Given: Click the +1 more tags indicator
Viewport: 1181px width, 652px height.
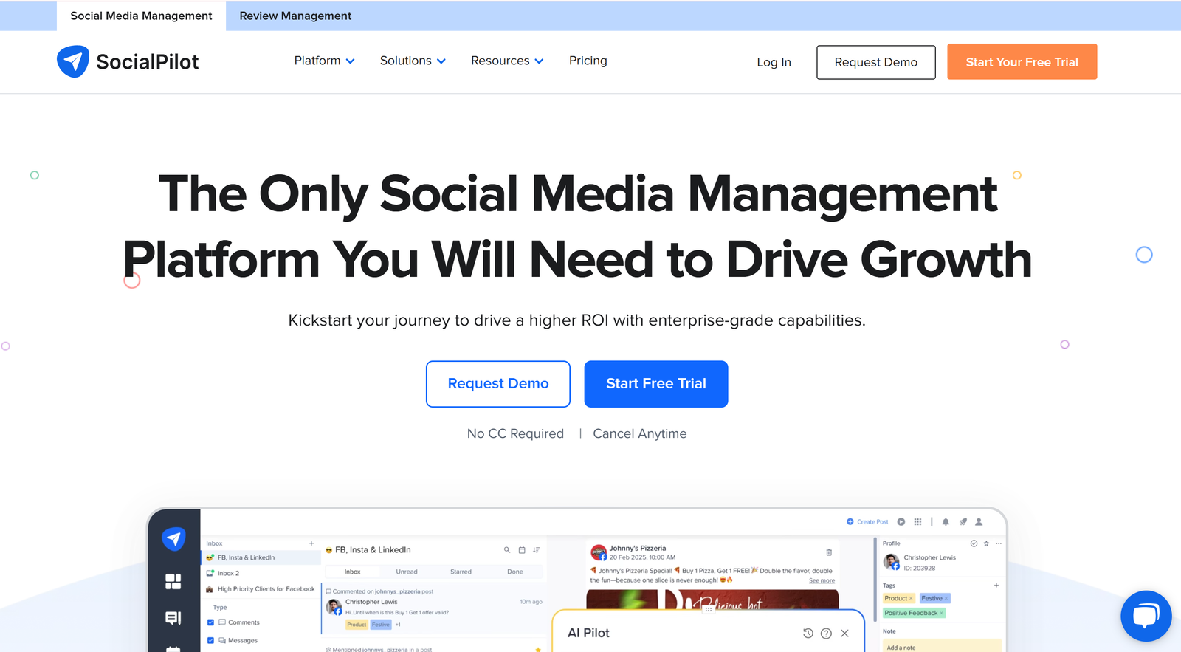Looking at the screenshot, I should [x=398, y=625].
